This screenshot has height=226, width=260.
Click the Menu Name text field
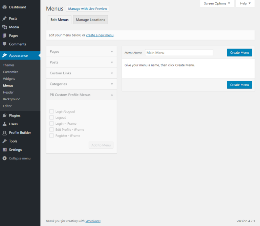pyautogui.click(x=179, y=53)
